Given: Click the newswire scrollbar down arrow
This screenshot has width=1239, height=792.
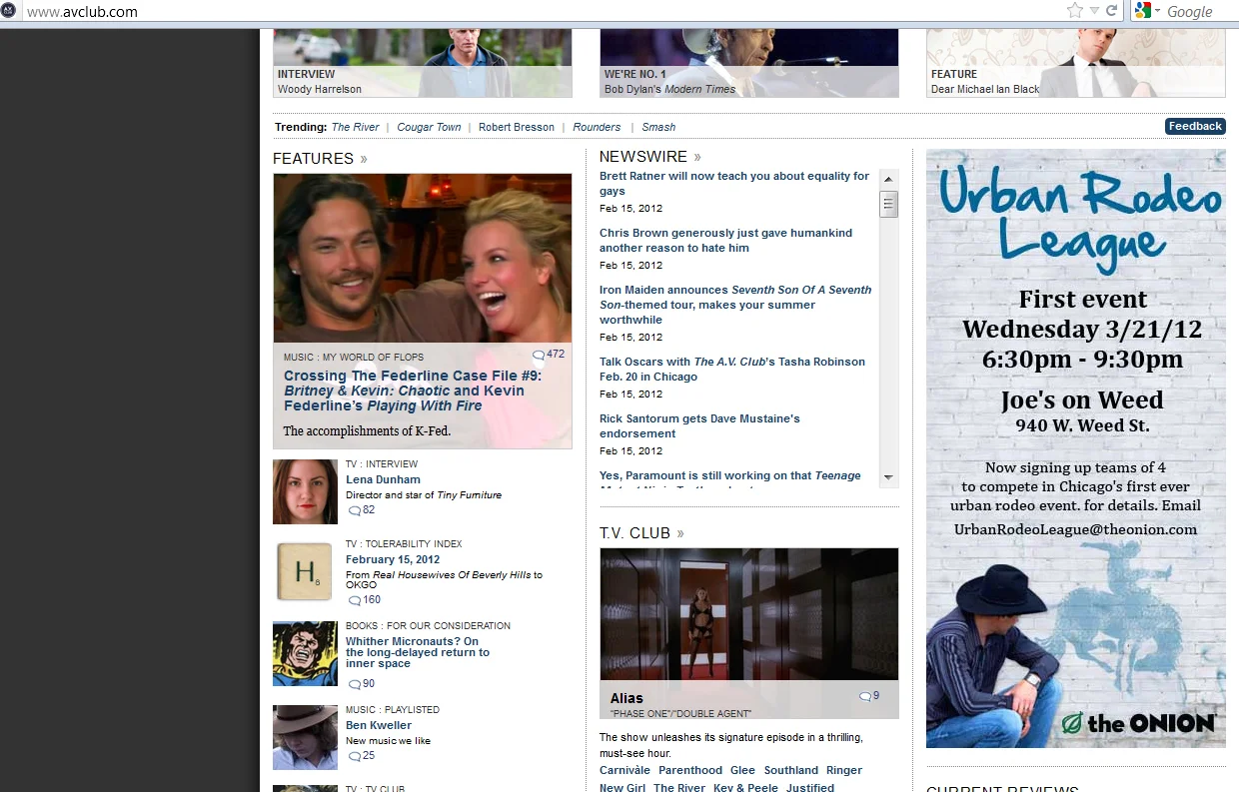Looking at the screenshot, I should [888, 477].
